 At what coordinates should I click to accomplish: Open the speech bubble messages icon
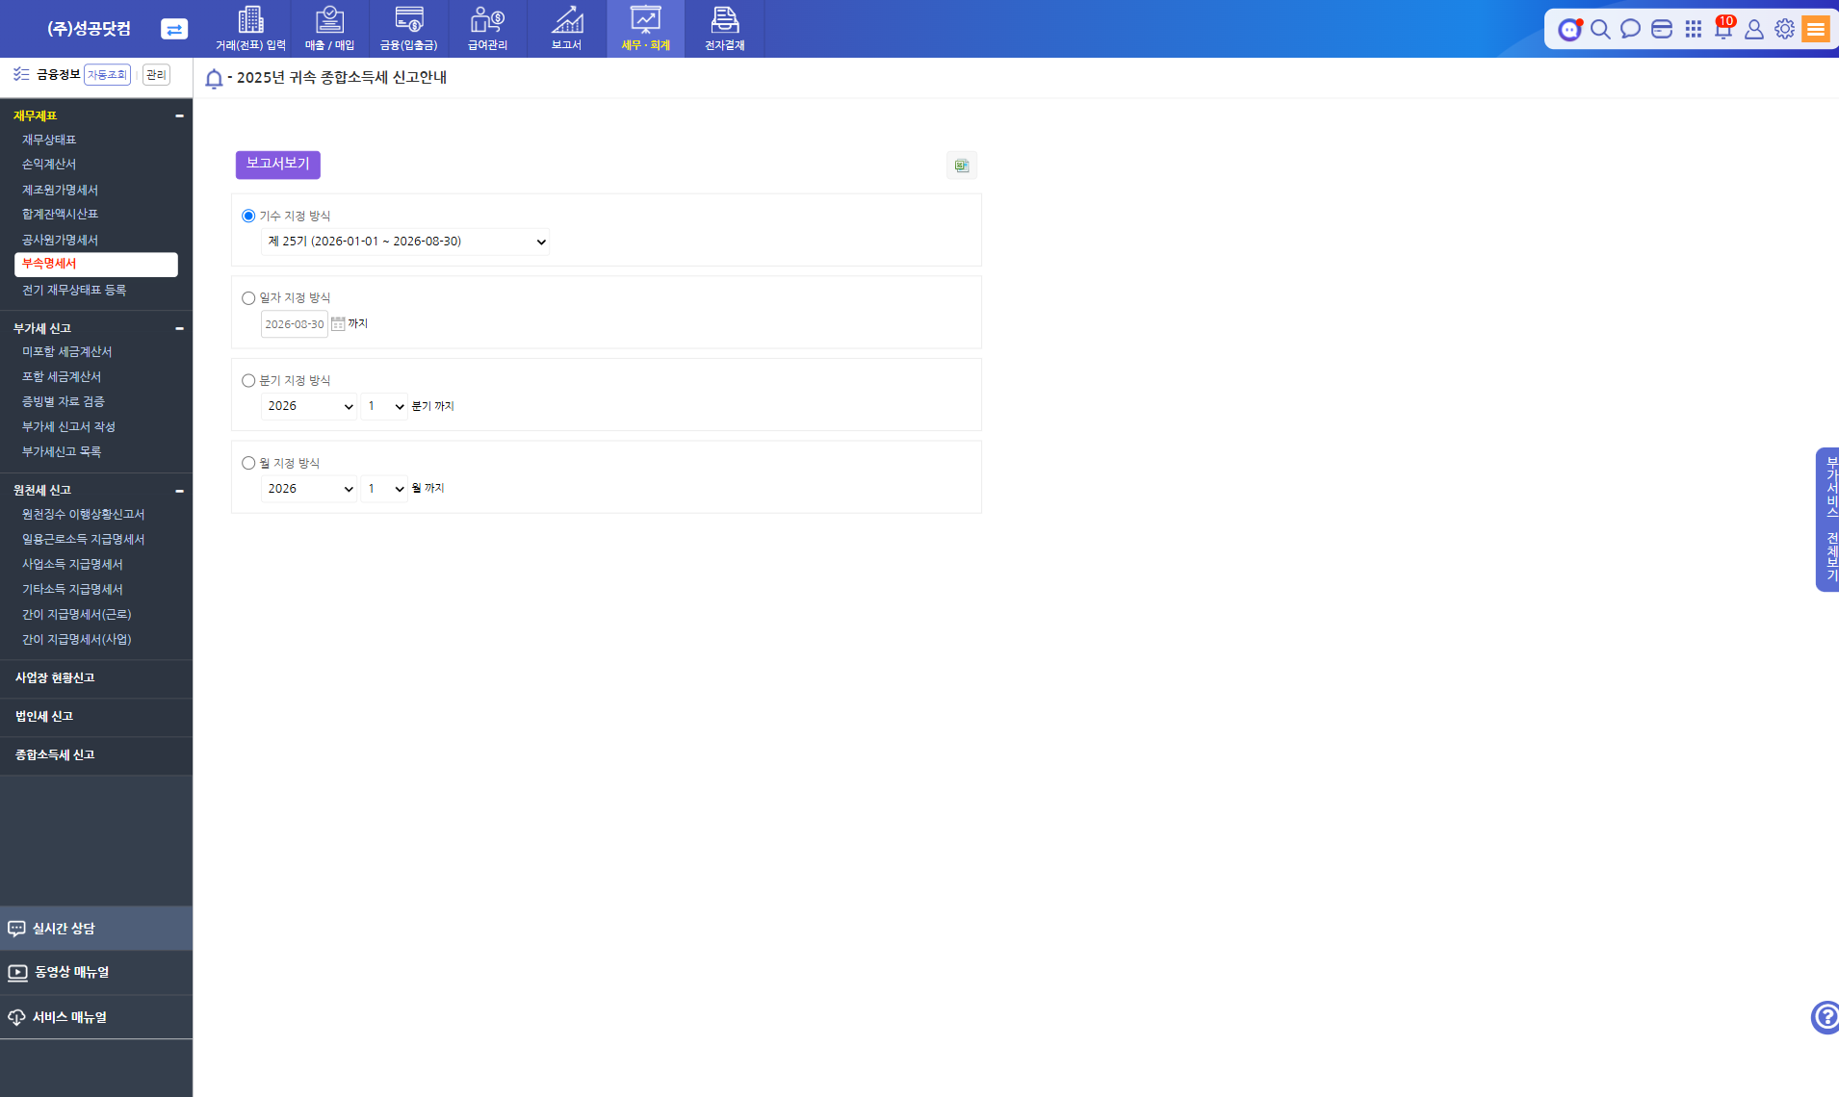pyautogui.click(x=1630, y=29)
